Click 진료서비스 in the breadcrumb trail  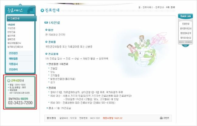pyautogui.click(x=148, y=7)
